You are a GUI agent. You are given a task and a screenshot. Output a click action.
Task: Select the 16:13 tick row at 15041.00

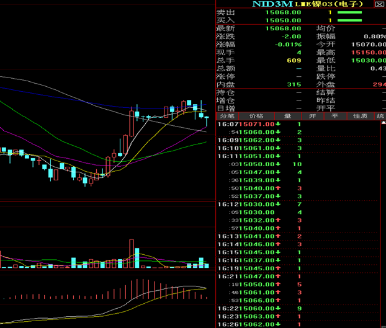click(298, 236)
